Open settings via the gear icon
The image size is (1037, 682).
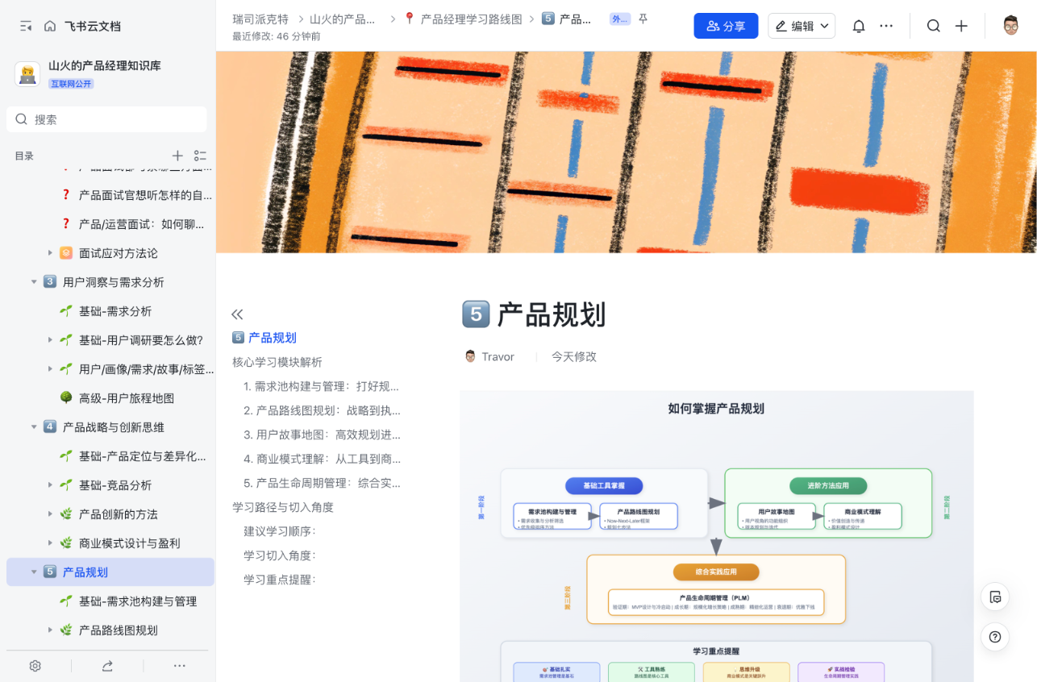pos(35,665)
